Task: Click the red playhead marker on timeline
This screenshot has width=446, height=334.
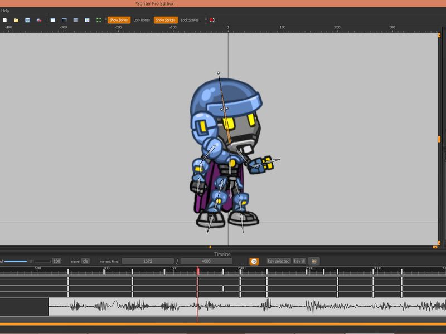Action: pos(198,271)
